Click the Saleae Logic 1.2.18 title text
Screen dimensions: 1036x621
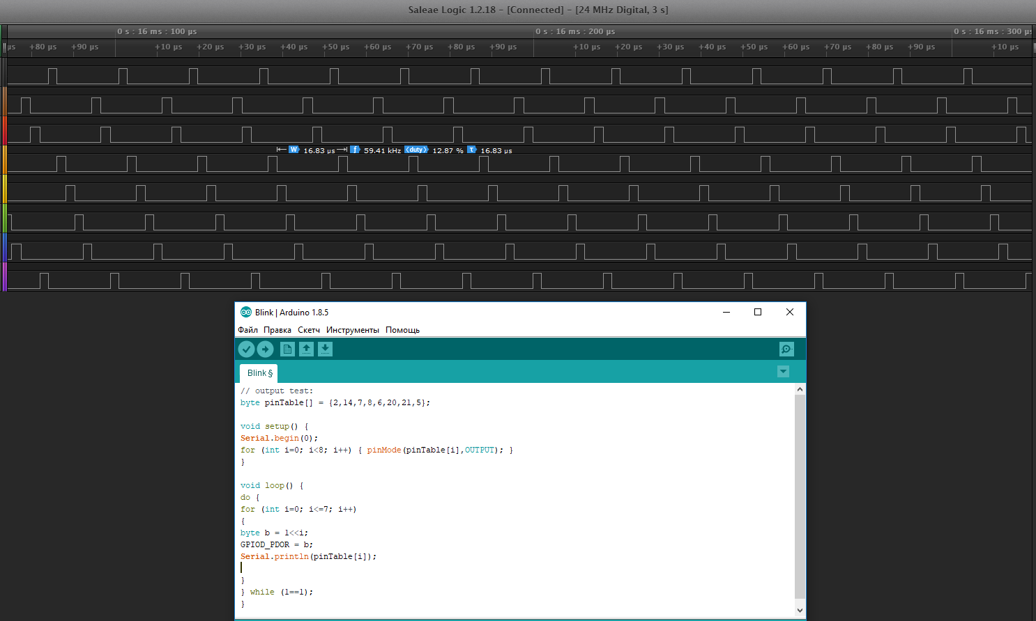coord(538,10)
